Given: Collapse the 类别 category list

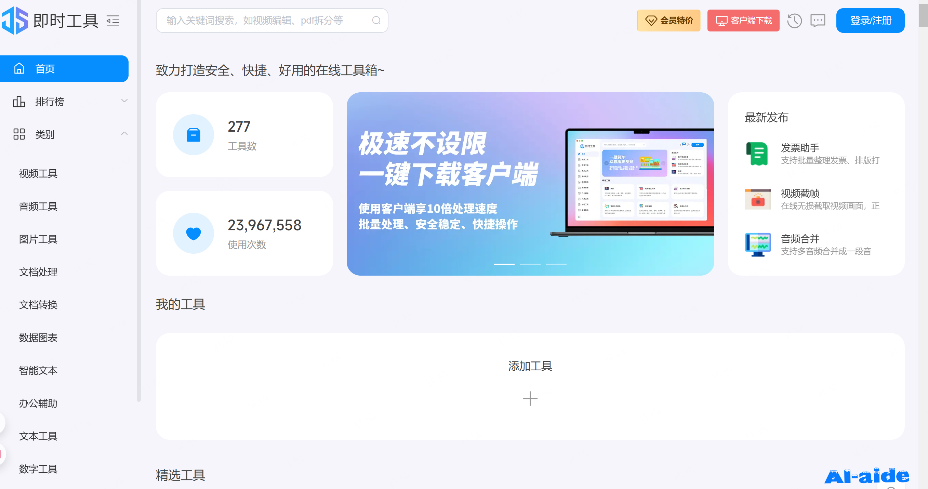Looking at the screenshot, I should [124, 134].
